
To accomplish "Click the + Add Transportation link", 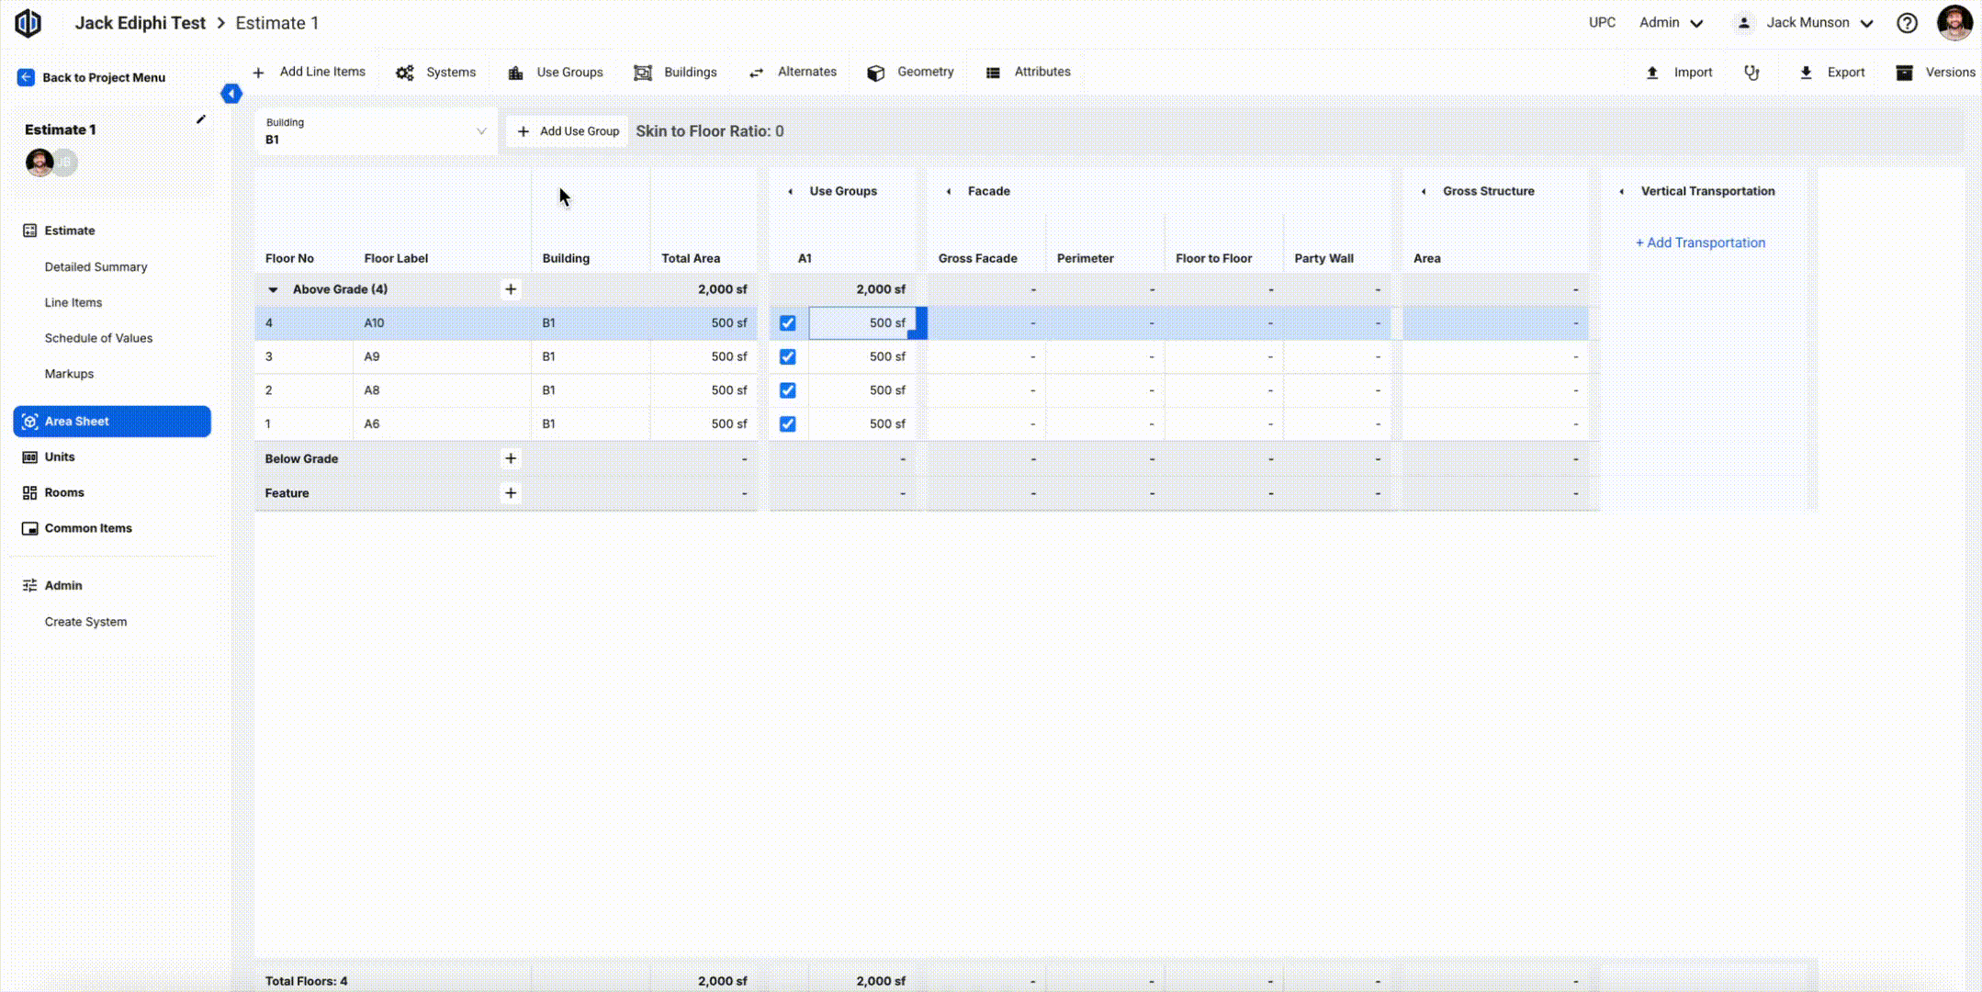I will pyautogui.click(x=1700, y=242).
